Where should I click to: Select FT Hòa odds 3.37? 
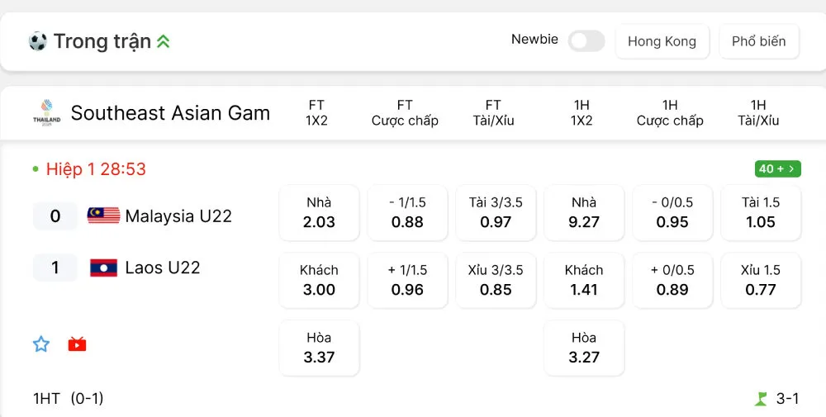click(319, 348)
